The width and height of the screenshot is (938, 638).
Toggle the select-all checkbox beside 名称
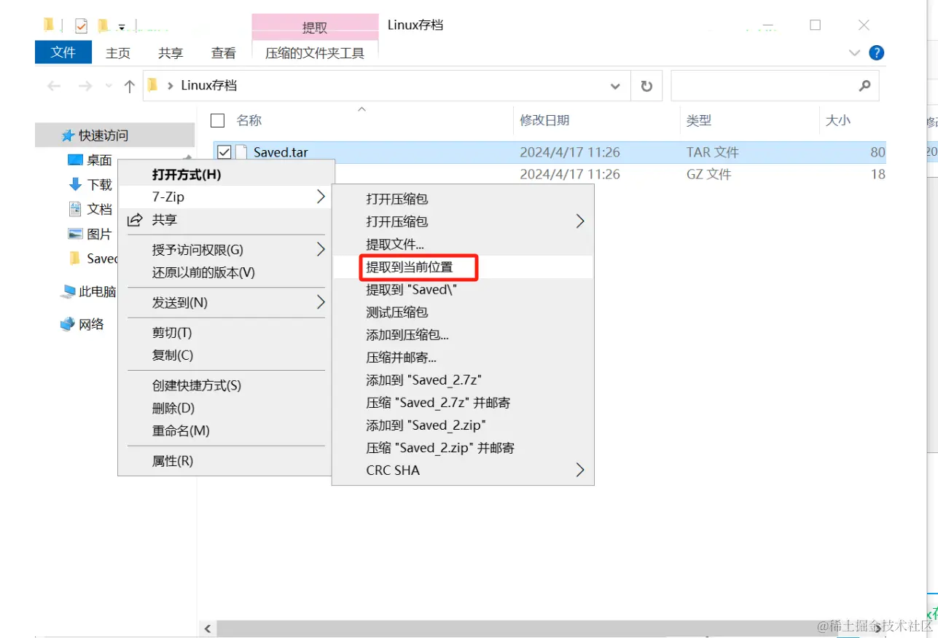click(217, 120)
